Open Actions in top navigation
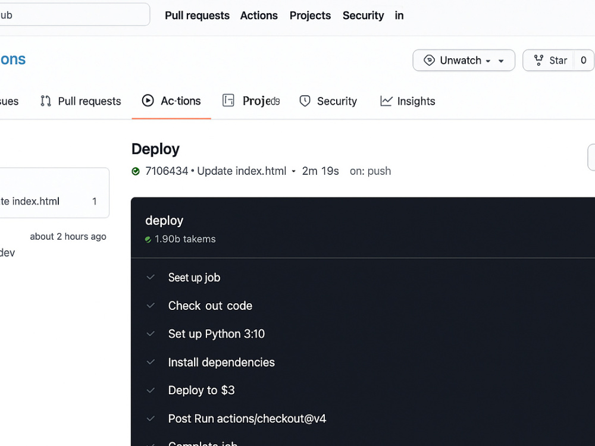Viewport: 595px width, 446px height. pos(259,15)
